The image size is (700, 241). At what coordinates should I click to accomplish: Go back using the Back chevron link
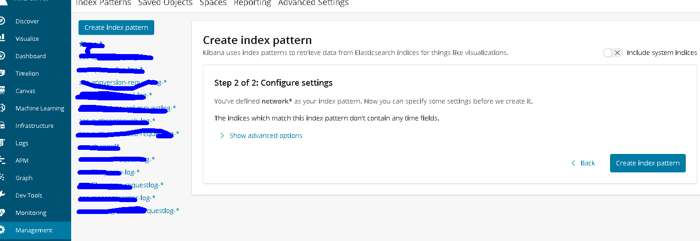pos(583,163)
